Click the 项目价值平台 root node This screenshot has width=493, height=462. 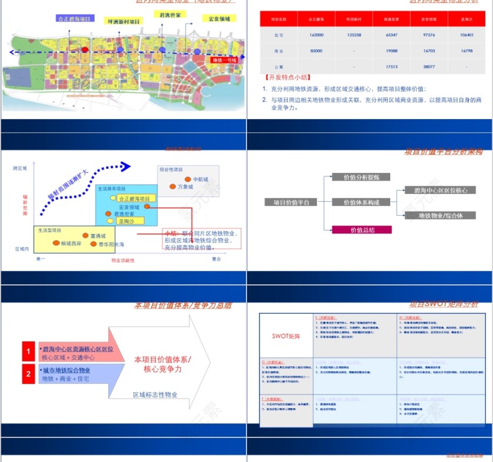[291, 202]
